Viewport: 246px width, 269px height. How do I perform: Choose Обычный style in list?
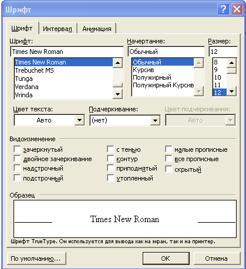[163, 62]
